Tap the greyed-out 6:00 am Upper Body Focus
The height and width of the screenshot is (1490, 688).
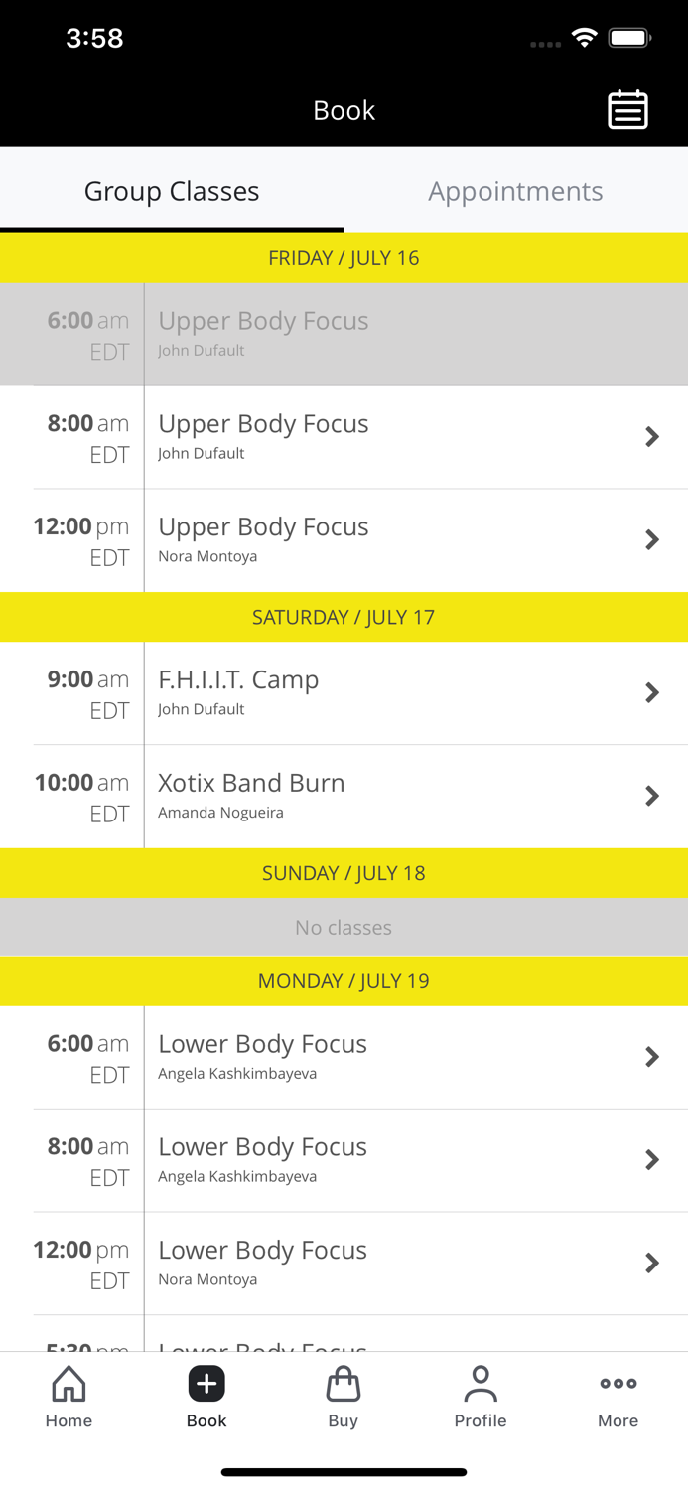point(263,321)
